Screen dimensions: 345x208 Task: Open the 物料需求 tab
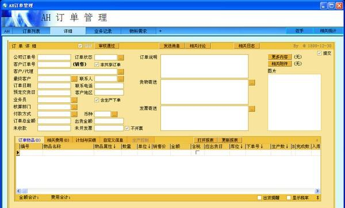(138, 31)
